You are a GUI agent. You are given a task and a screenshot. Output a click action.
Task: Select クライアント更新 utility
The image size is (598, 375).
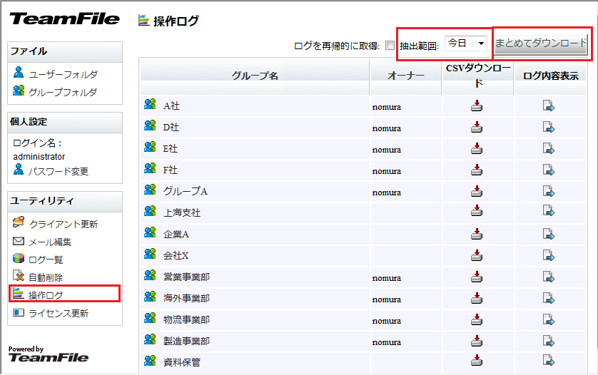[x=63, y=224]
